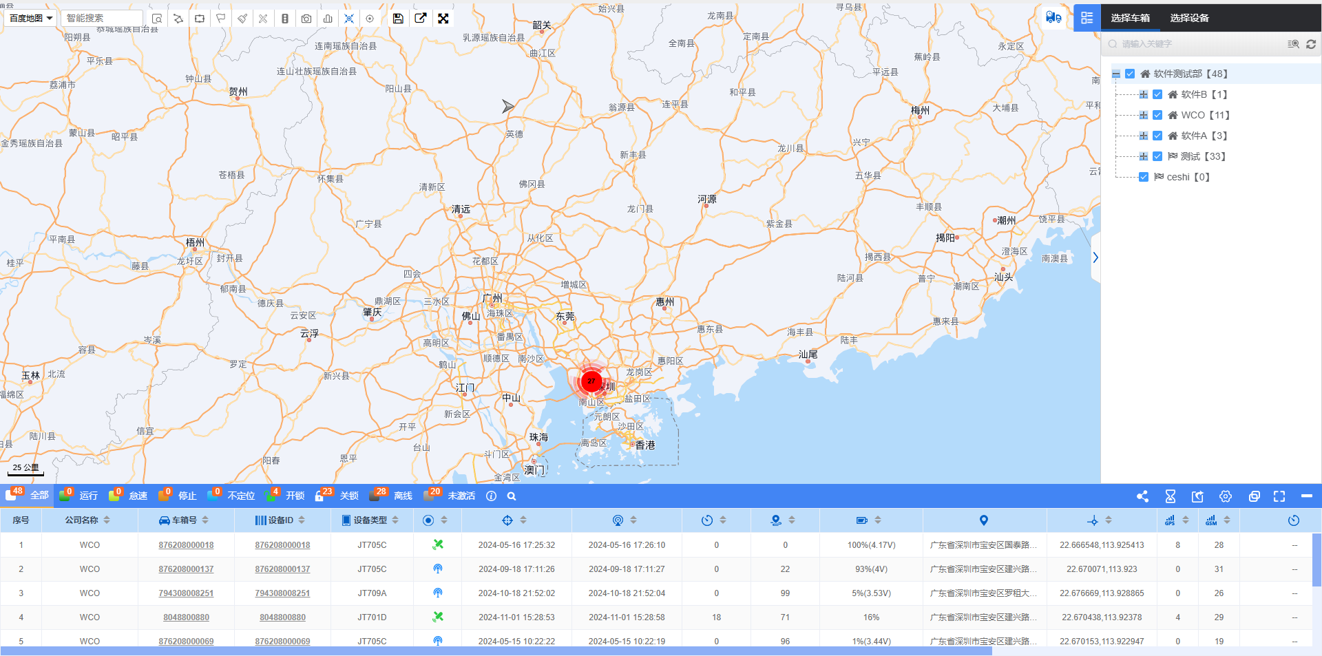This screenshot has width=1322, height=656.
Task: Click the save floppy disk icon
Action: click(398, 19)
